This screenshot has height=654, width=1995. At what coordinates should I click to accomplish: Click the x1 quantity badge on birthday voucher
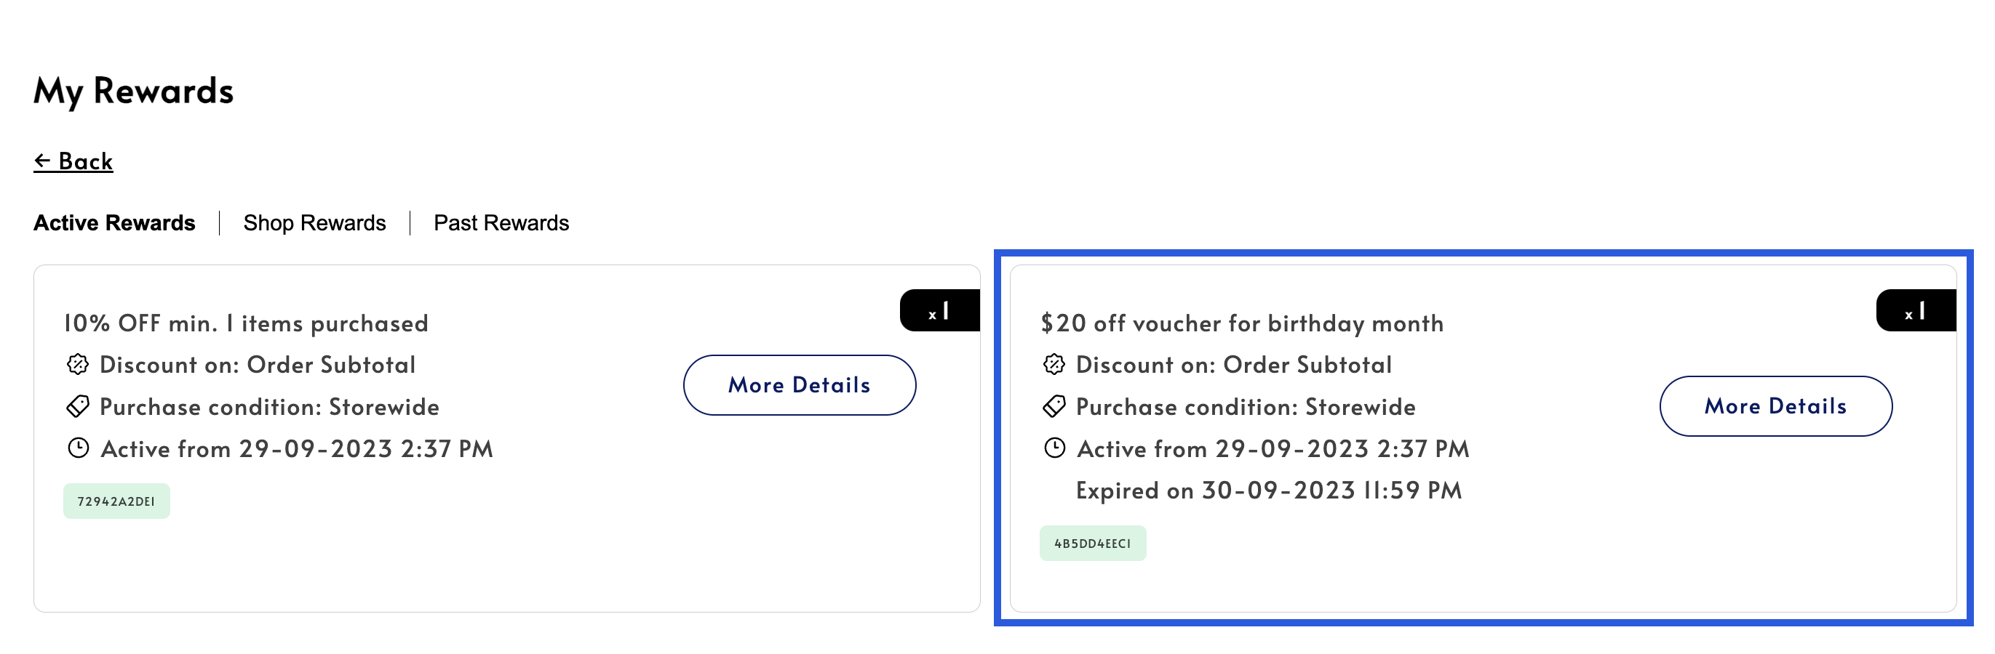[1916, 311]
